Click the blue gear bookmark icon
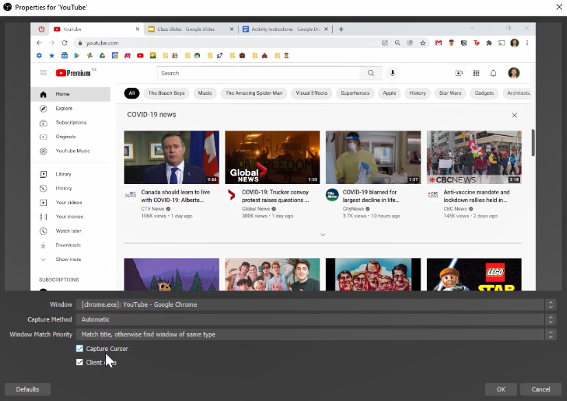567x401 pixels. click(x=39, y=56)
